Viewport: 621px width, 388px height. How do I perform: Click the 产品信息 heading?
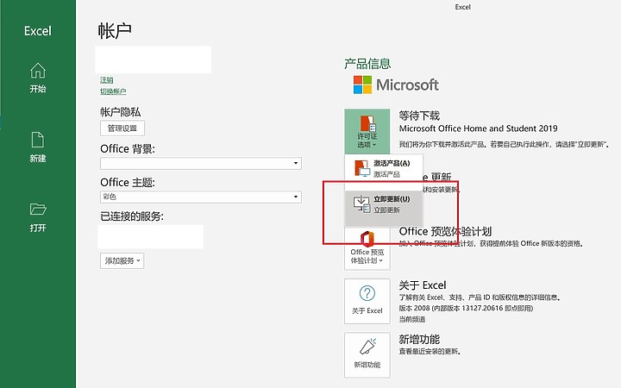pos(367,64)
